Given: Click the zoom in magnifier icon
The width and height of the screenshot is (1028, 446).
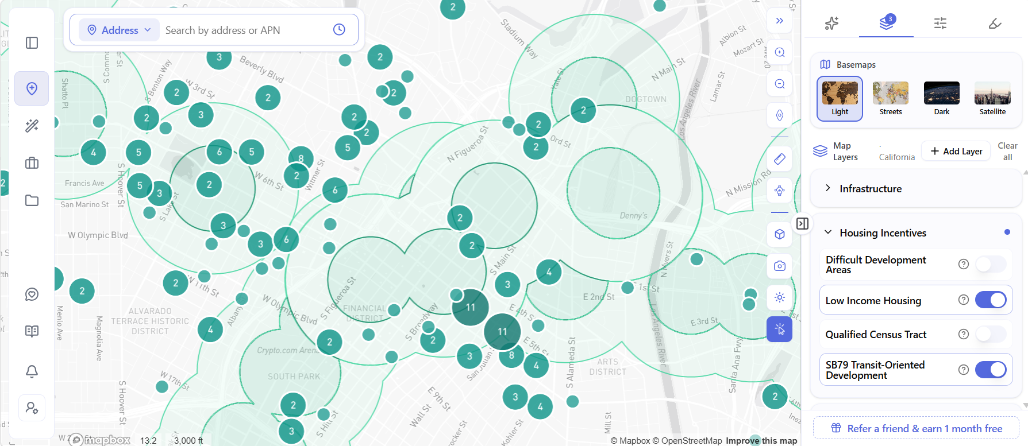Looking at the screenshot, I should click(780, 53).
